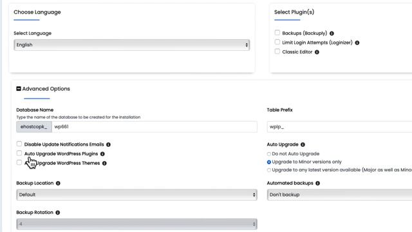Enable Auto Upgrade WordPress Themes checkbox
The height and width of the screenshot is (232, 412).
(x=19, y=162)
